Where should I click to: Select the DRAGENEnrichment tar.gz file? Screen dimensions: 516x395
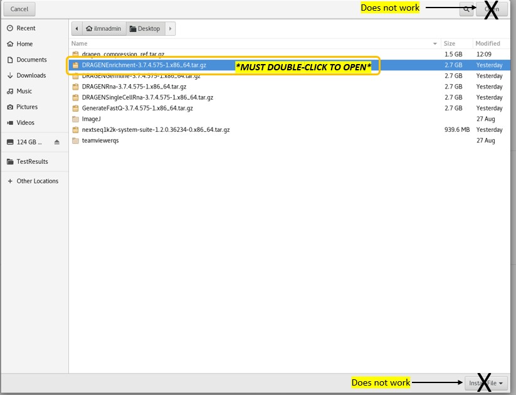(144, 65)
